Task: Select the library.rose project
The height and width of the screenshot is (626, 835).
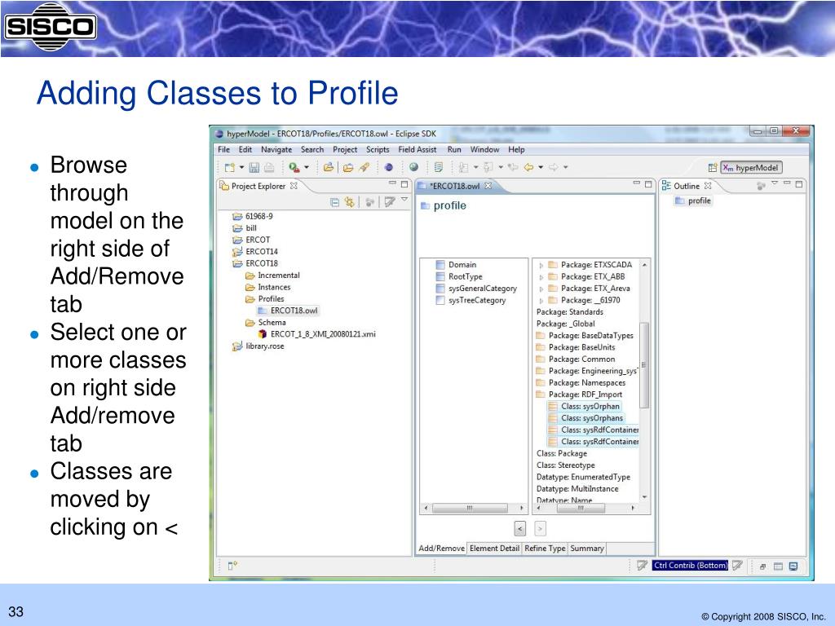Action: click(x=258, y=346)
